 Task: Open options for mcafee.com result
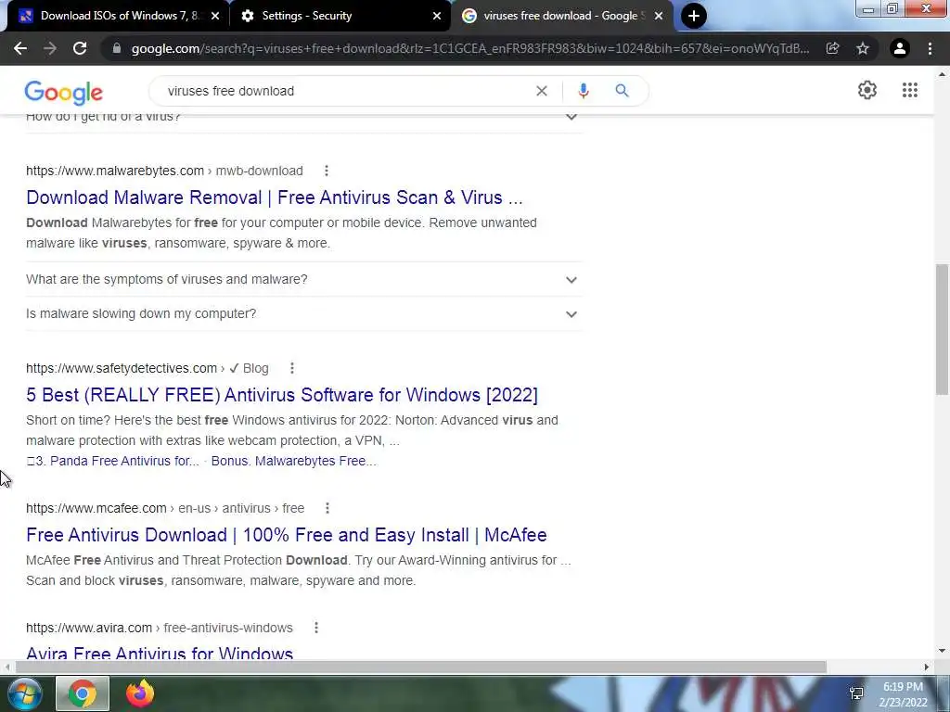point(327,508)
